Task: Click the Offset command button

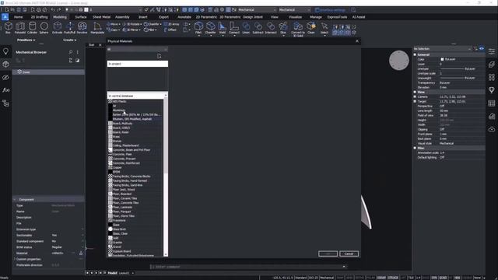Action: pyautogui.click(x=170, y=30)
